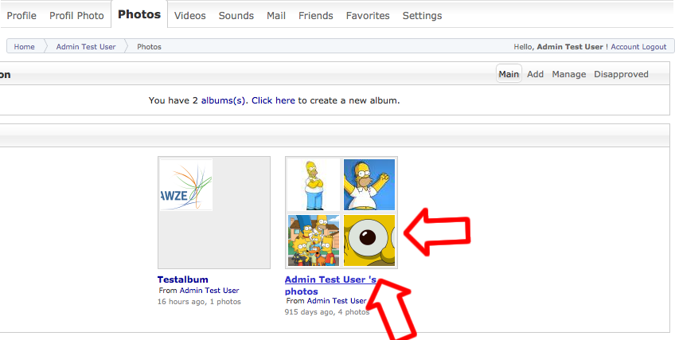Click the Logout link

[x=654, y=47]
